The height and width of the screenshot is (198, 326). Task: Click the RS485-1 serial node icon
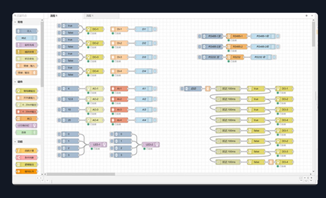click(229, 36)
